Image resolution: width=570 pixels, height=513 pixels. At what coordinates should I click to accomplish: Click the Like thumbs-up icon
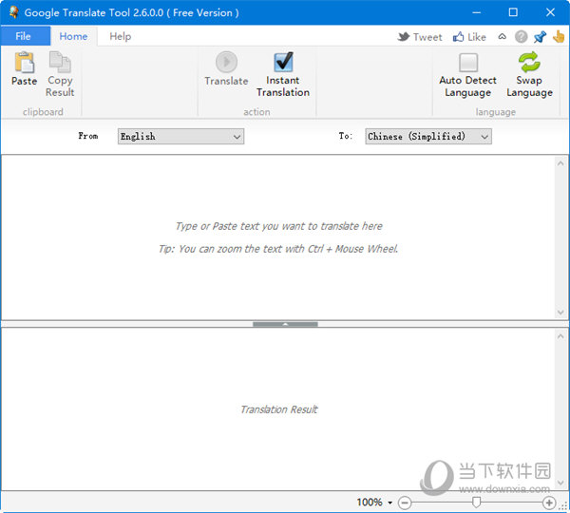[459, 37]
